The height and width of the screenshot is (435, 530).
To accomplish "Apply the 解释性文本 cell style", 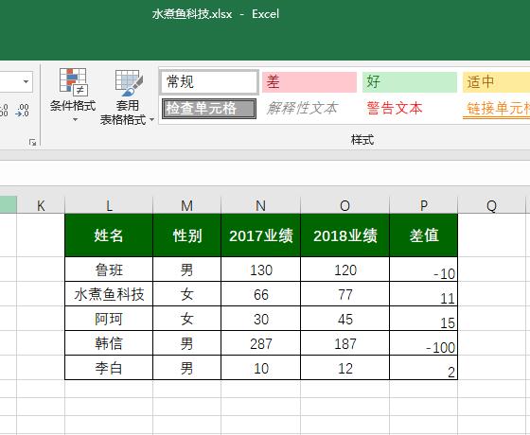I will tap(309, 109).
